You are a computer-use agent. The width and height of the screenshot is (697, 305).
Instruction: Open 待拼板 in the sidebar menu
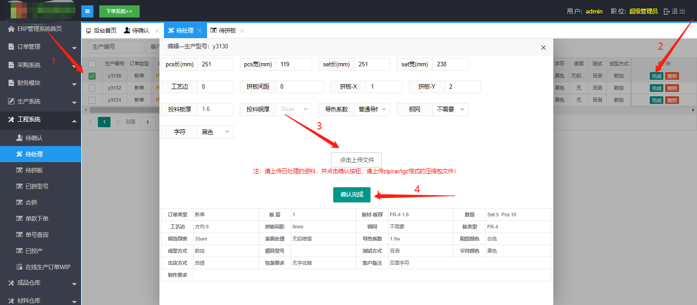click(x=34, y=170)
